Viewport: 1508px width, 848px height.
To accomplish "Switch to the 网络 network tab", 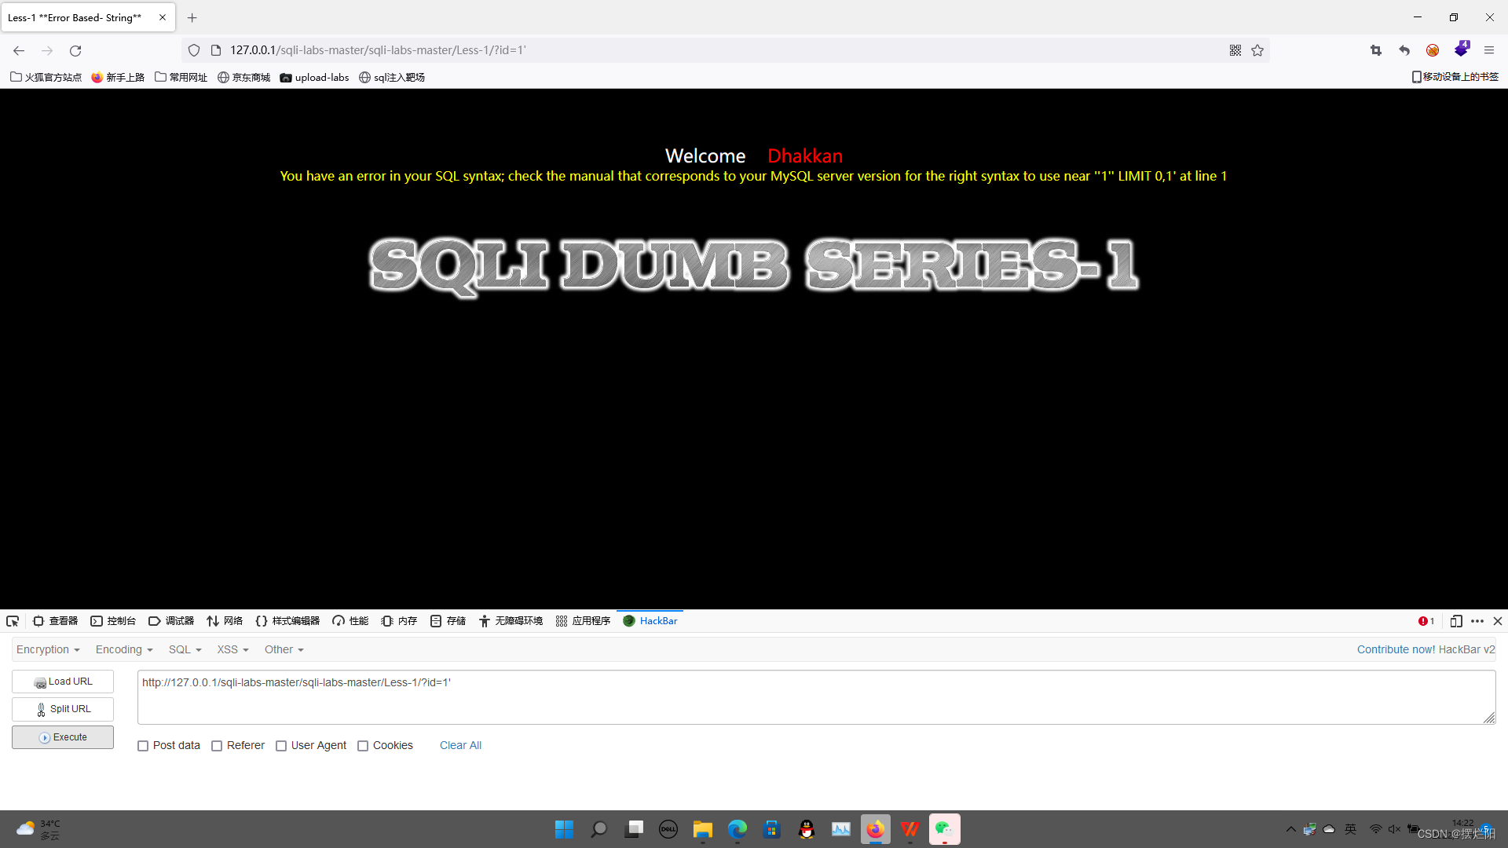I will pos(225,621).
